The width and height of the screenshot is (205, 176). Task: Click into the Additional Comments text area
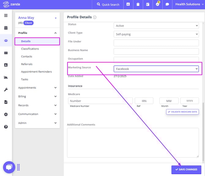click(x=133, y=142)
